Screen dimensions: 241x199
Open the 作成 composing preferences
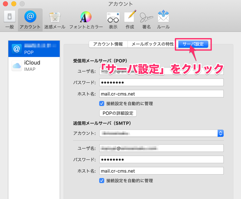click(x=130, y=20)
